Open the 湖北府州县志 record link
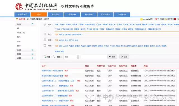 [x=52, y=76]
